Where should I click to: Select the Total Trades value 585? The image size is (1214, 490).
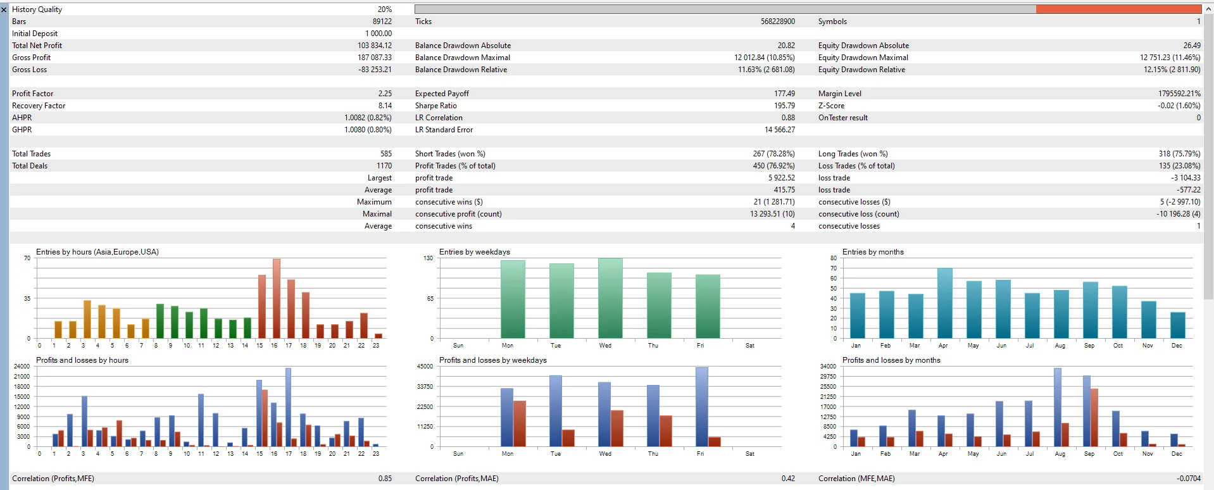(386, 154)
